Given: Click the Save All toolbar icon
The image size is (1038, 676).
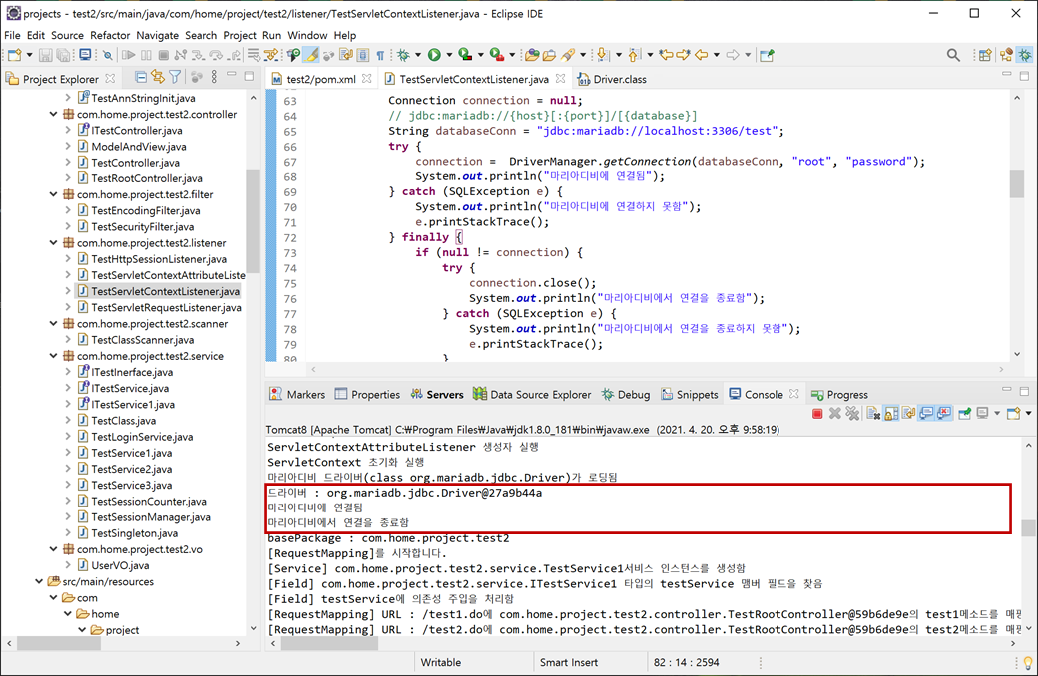Looking at the screenshot, I should pyautogui.click(x=61, y=56).
